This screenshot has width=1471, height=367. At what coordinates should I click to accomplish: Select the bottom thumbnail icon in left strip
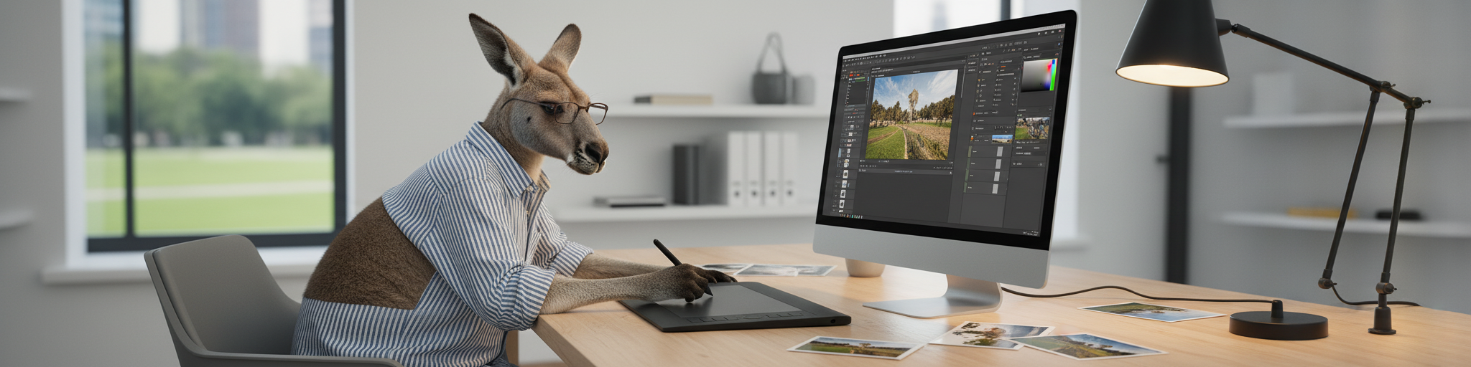844,204
